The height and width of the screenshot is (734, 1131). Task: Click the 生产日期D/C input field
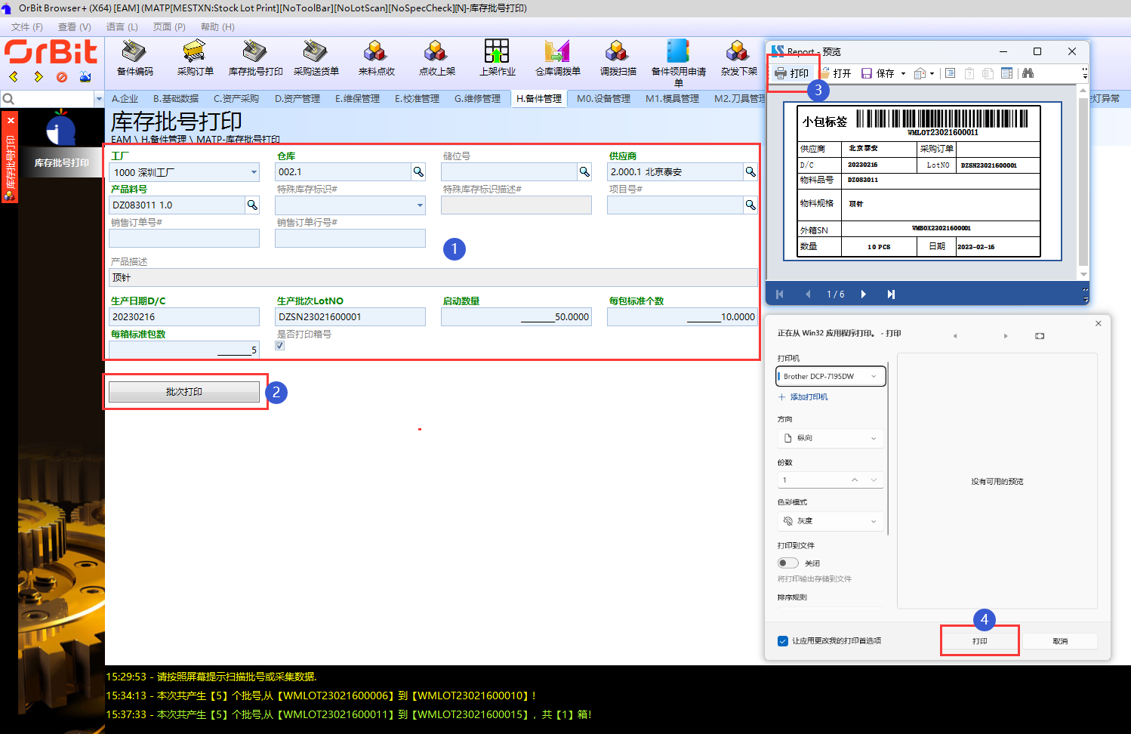[x=184, y=317]
